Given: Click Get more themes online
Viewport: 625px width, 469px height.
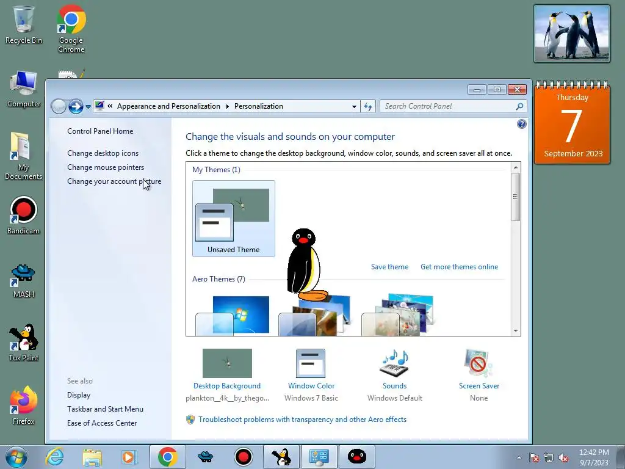Looking at the screenshot, I should [x=459, y=267].
